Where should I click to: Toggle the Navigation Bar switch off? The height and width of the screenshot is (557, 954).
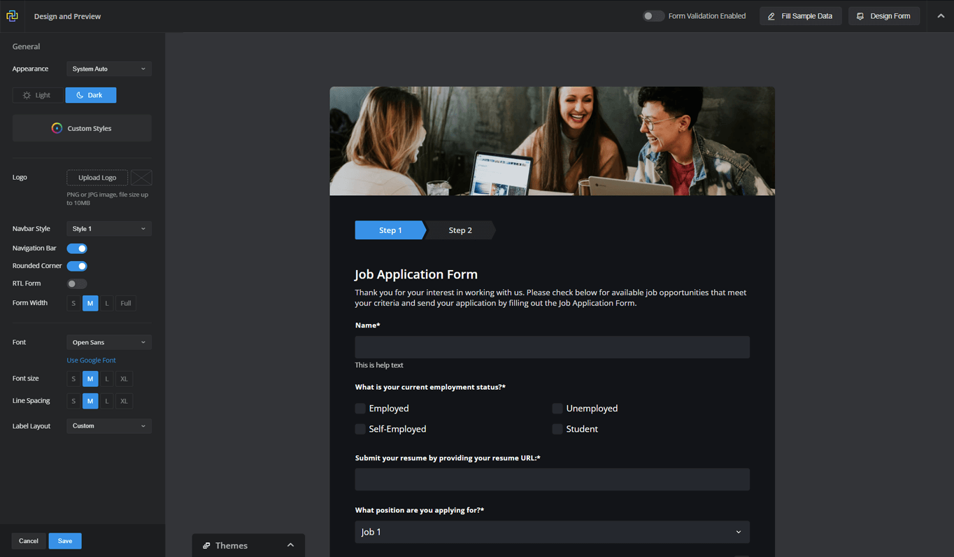[77, 248]
